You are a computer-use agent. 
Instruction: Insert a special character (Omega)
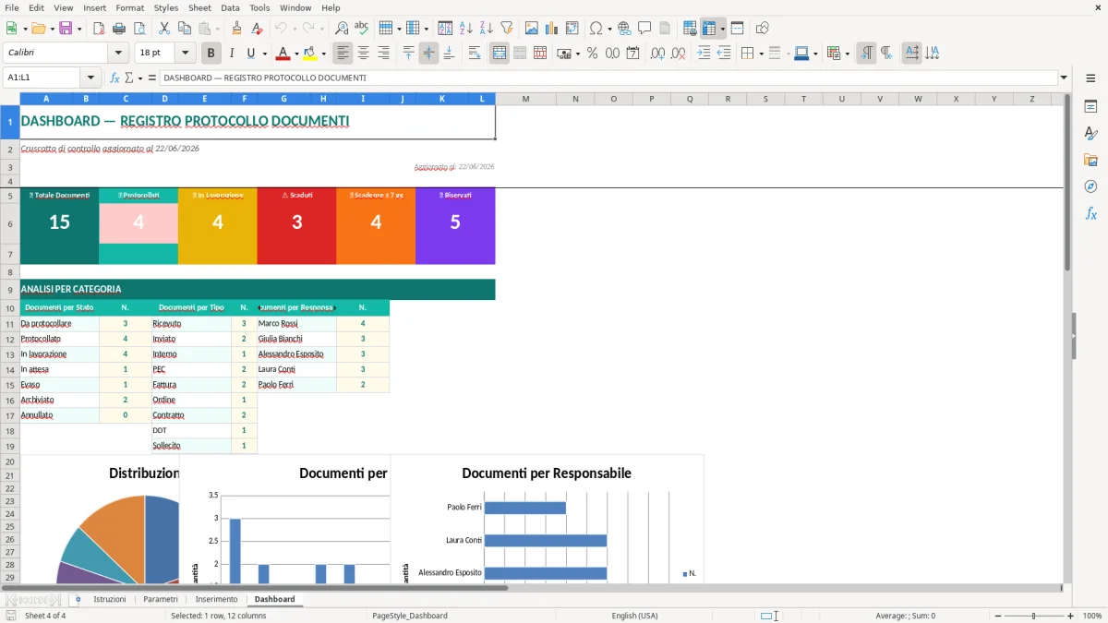pyautogui.click(x=596, y=29)
